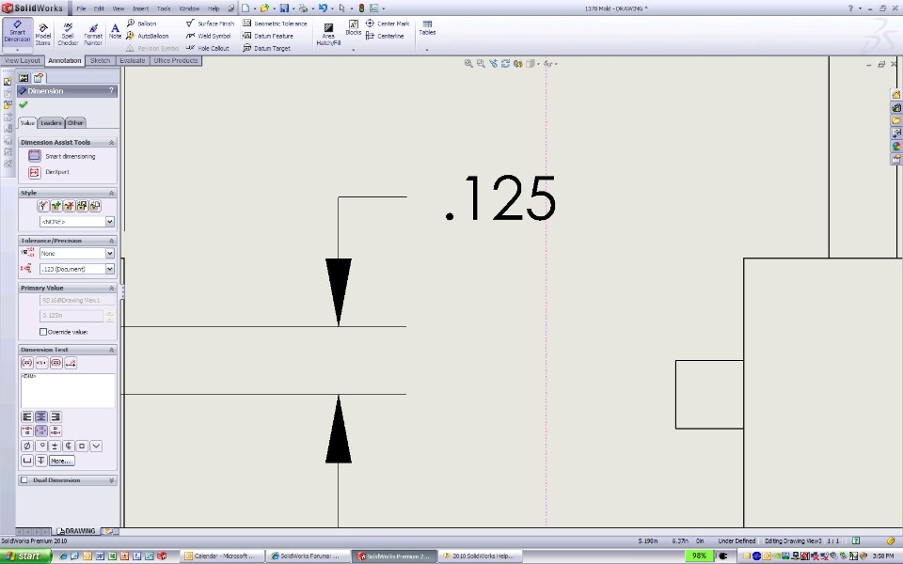Insert a Surface Finish symbol
The width and height of the screenshot is (903, 564).
(210, 23)
